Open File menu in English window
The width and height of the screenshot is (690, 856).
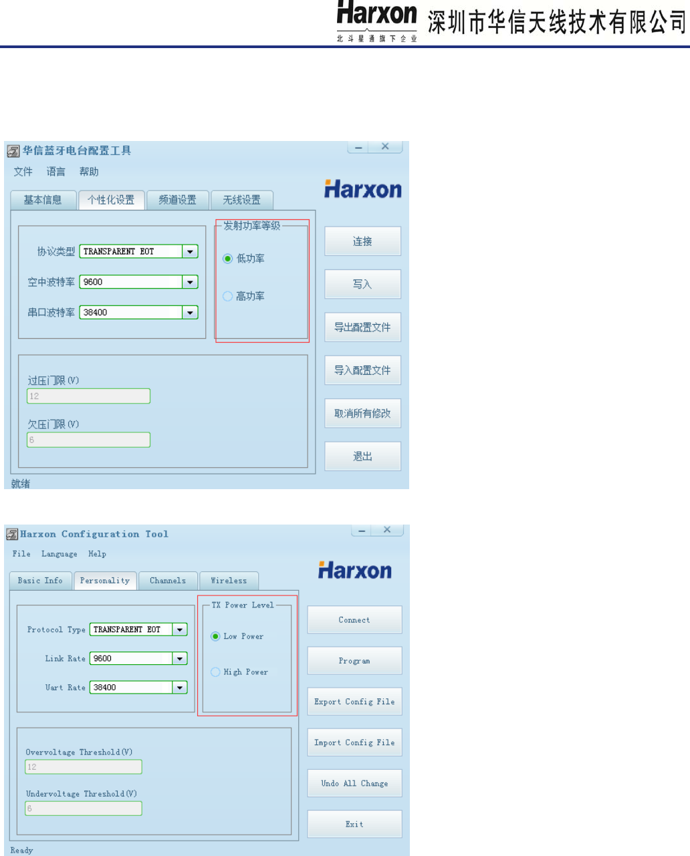click(21, 554)
